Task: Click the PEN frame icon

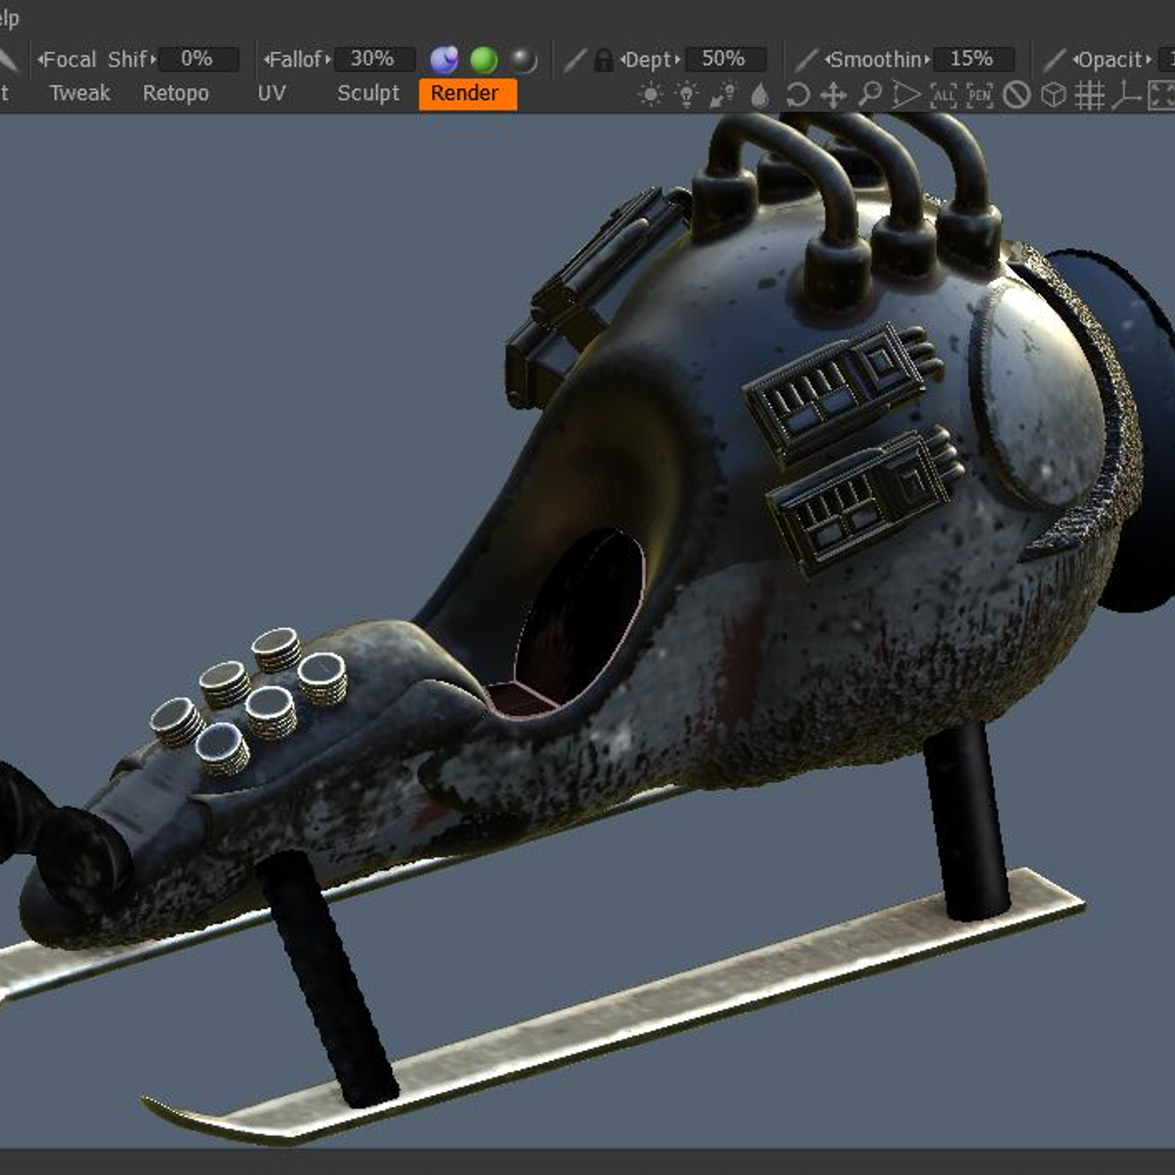Action: [x=980, y=95]
